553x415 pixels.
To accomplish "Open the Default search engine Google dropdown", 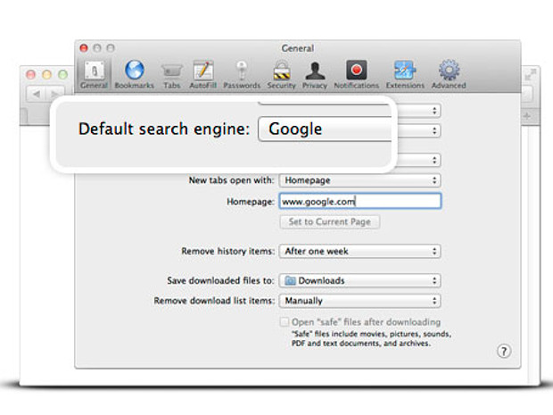I will 325,129.
